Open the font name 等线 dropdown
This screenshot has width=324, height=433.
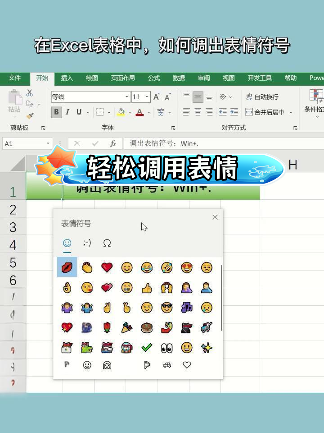point(127,97)
